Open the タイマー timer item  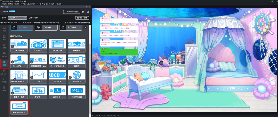tap(38, 92)
